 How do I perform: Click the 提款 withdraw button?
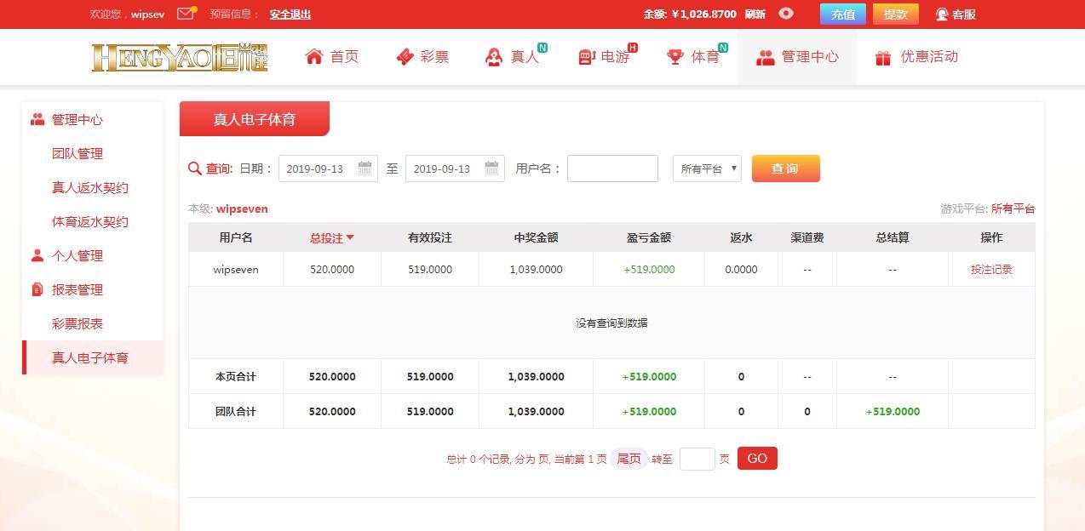[896, 14]
